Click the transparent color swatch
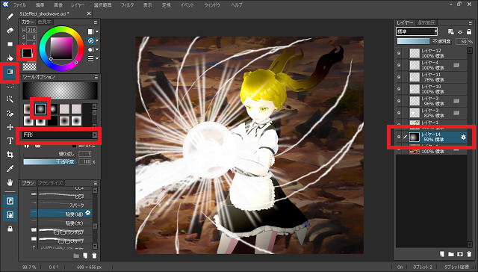The height and width of the screenshot is (272, 478). pos(30,67)
